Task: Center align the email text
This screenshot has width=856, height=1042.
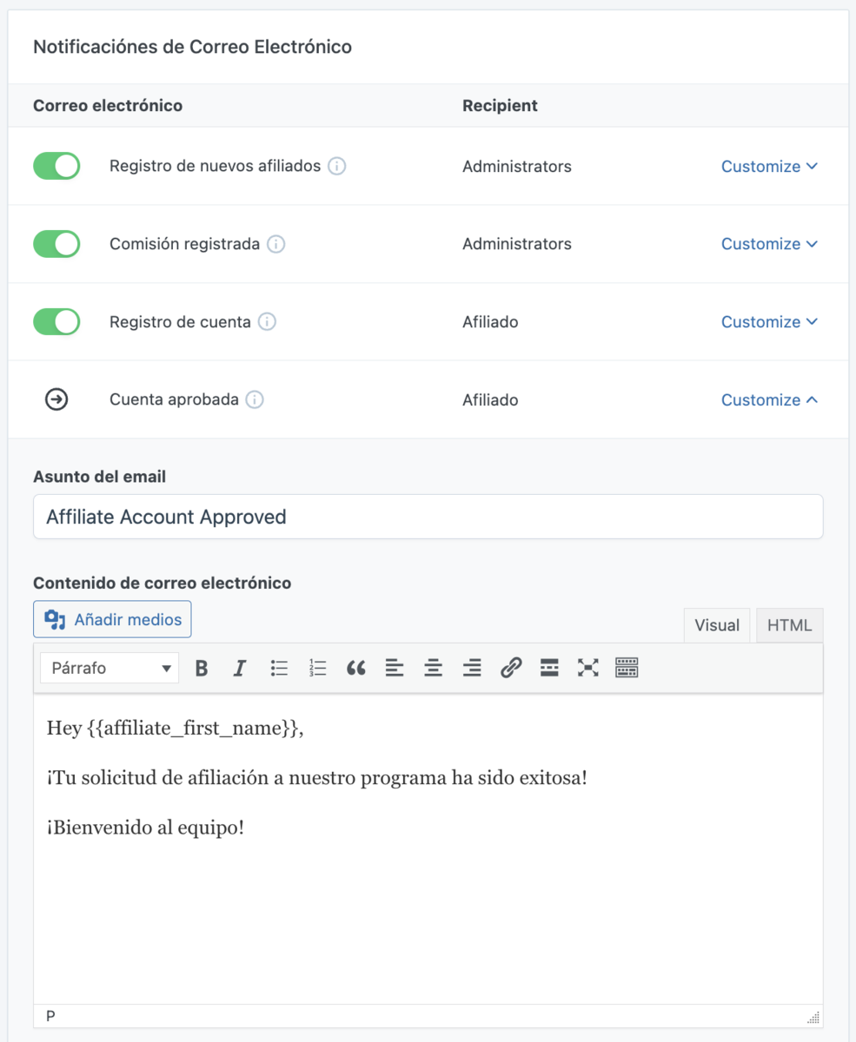Action: [x=433, y=668]
